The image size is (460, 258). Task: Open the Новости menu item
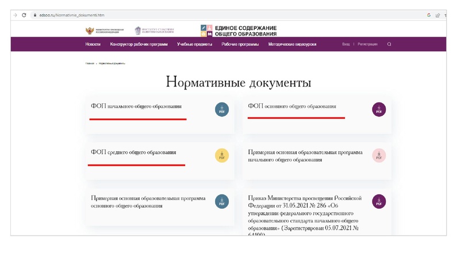pos(93,44)
